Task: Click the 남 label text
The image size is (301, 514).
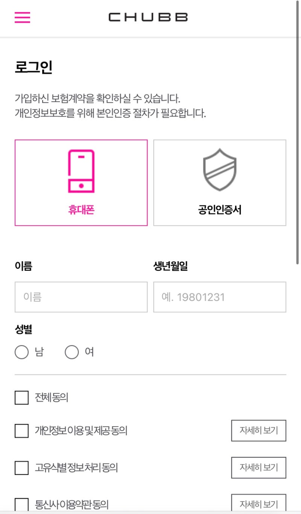Action: pos(39,352)
